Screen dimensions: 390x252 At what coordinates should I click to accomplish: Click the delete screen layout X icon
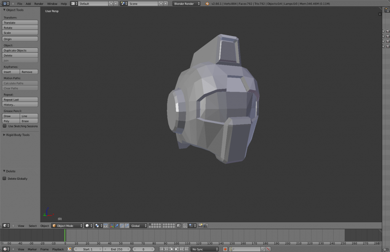pos(116,3)
